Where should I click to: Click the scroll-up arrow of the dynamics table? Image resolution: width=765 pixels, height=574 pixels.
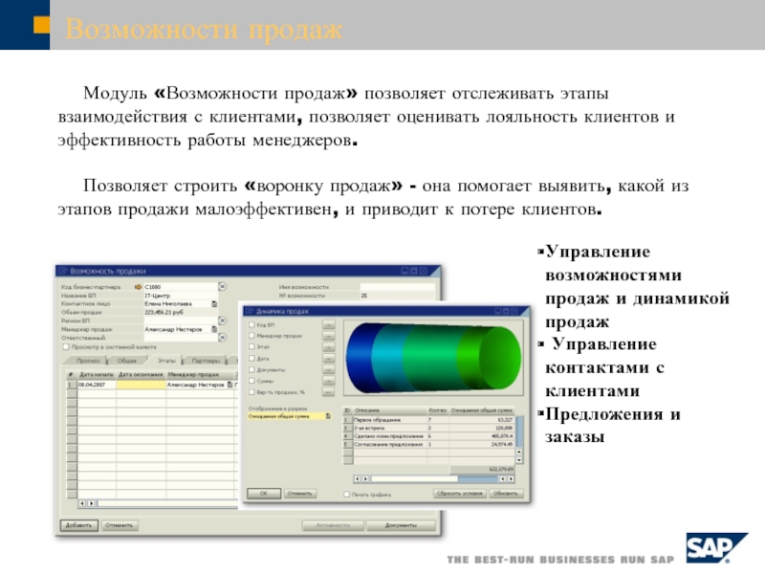point(519,452)
